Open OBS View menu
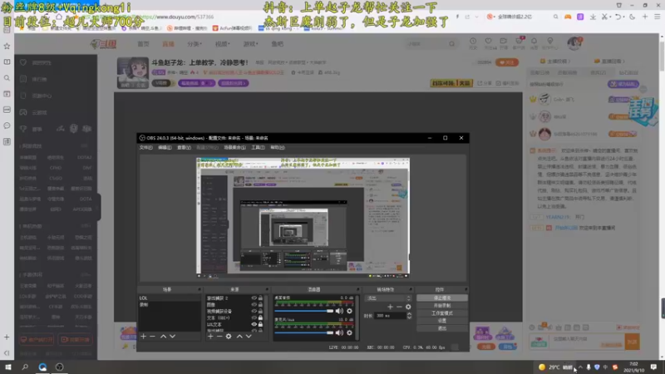 click(x=184, y=148)
